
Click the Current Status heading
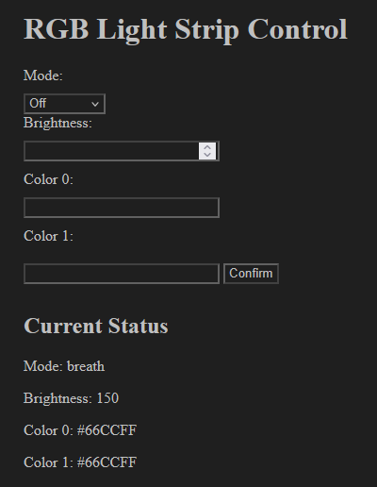click(96, 326)
